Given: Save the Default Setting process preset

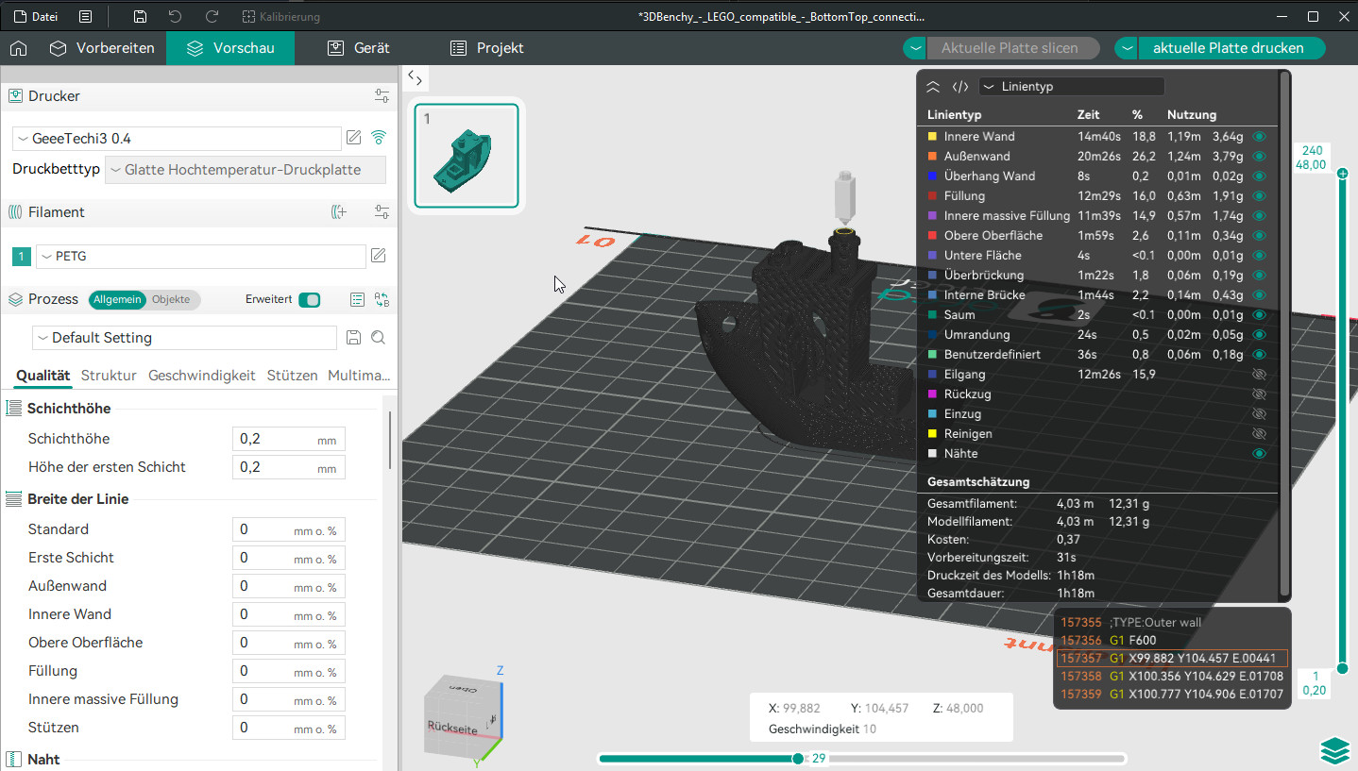Looking at the screenshot, I should (353, 338).
